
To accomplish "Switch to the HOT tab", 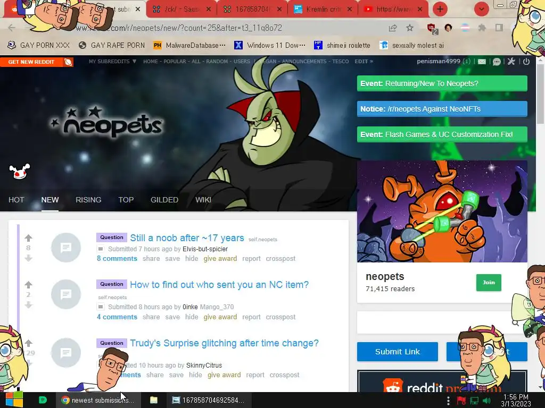I will (16, 200).
